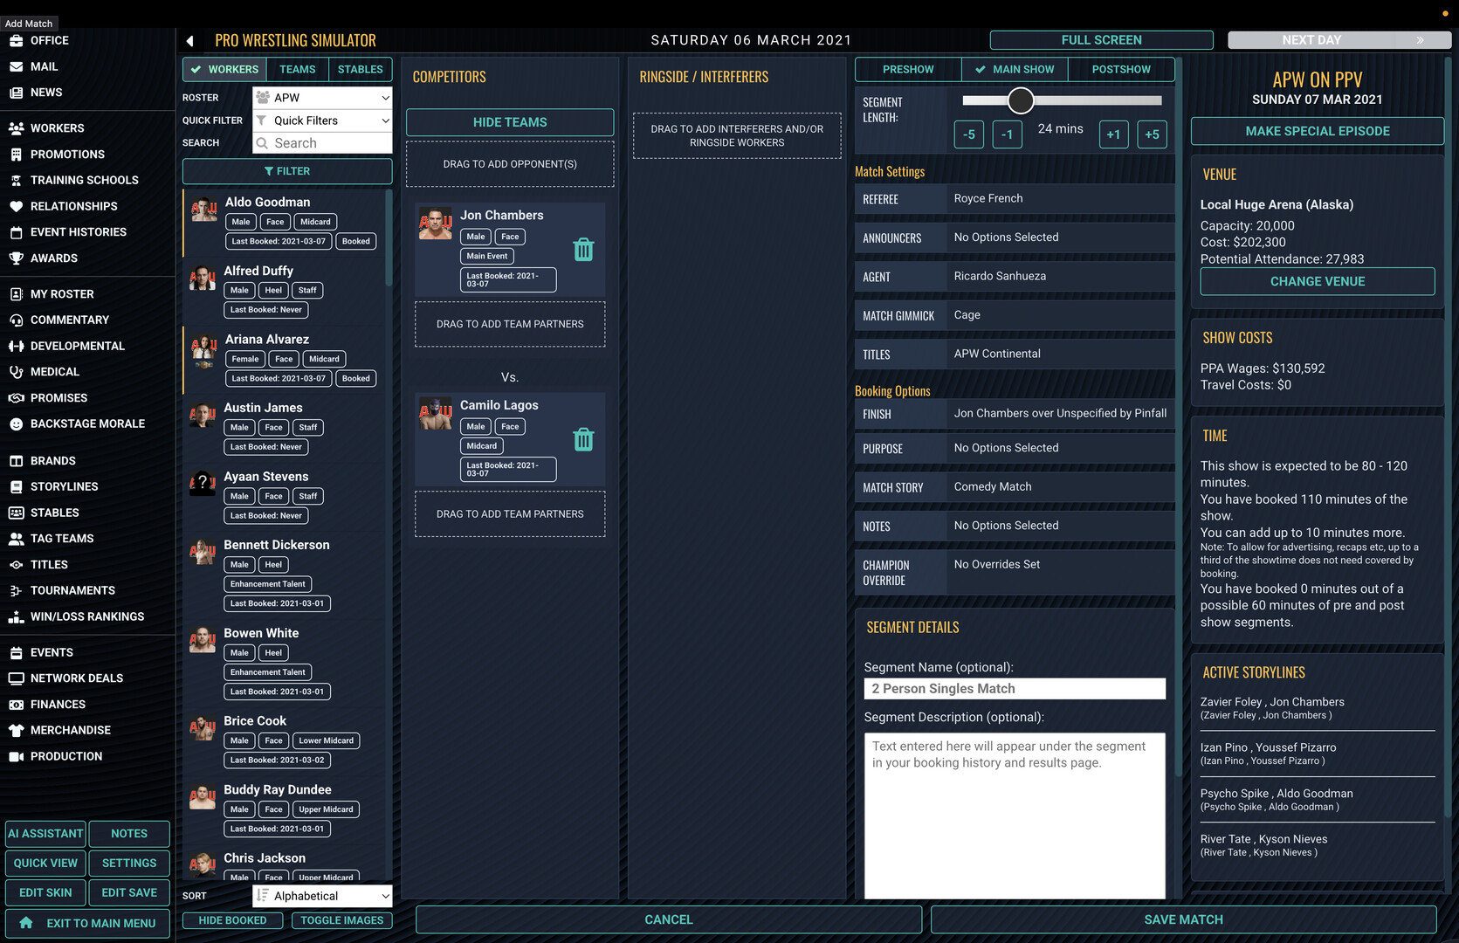Switch to the Stables tab
This screenshot has width=1459, height=943.
coord(360,70)
